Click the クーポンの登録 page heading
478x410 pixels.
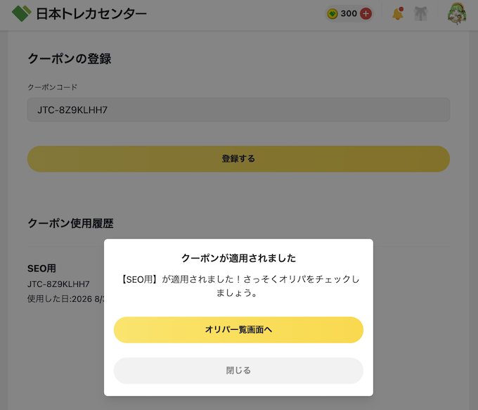70,58
